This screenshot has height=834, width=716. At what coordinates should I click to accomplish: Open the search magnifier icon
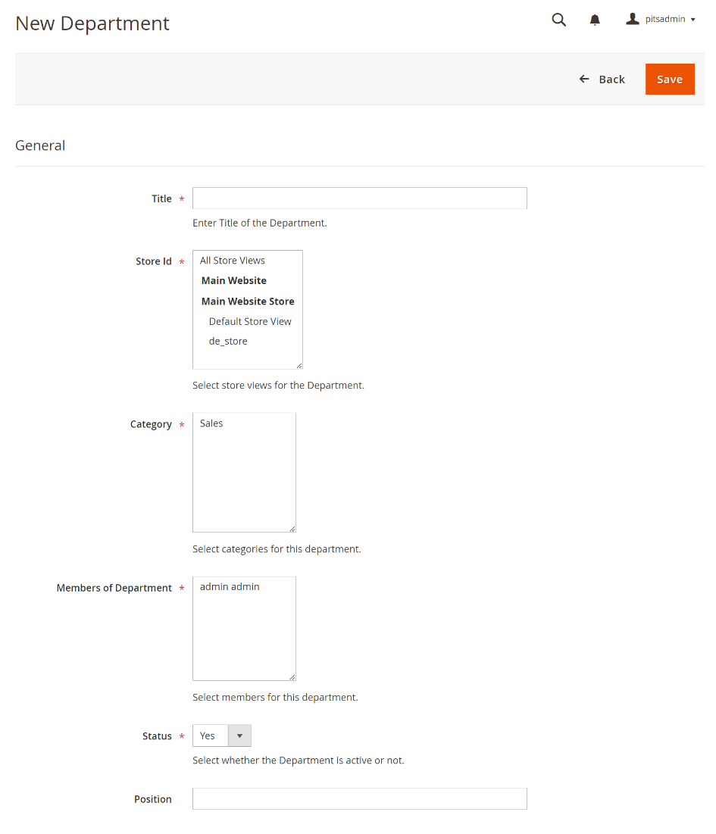[x=558, y=20]
